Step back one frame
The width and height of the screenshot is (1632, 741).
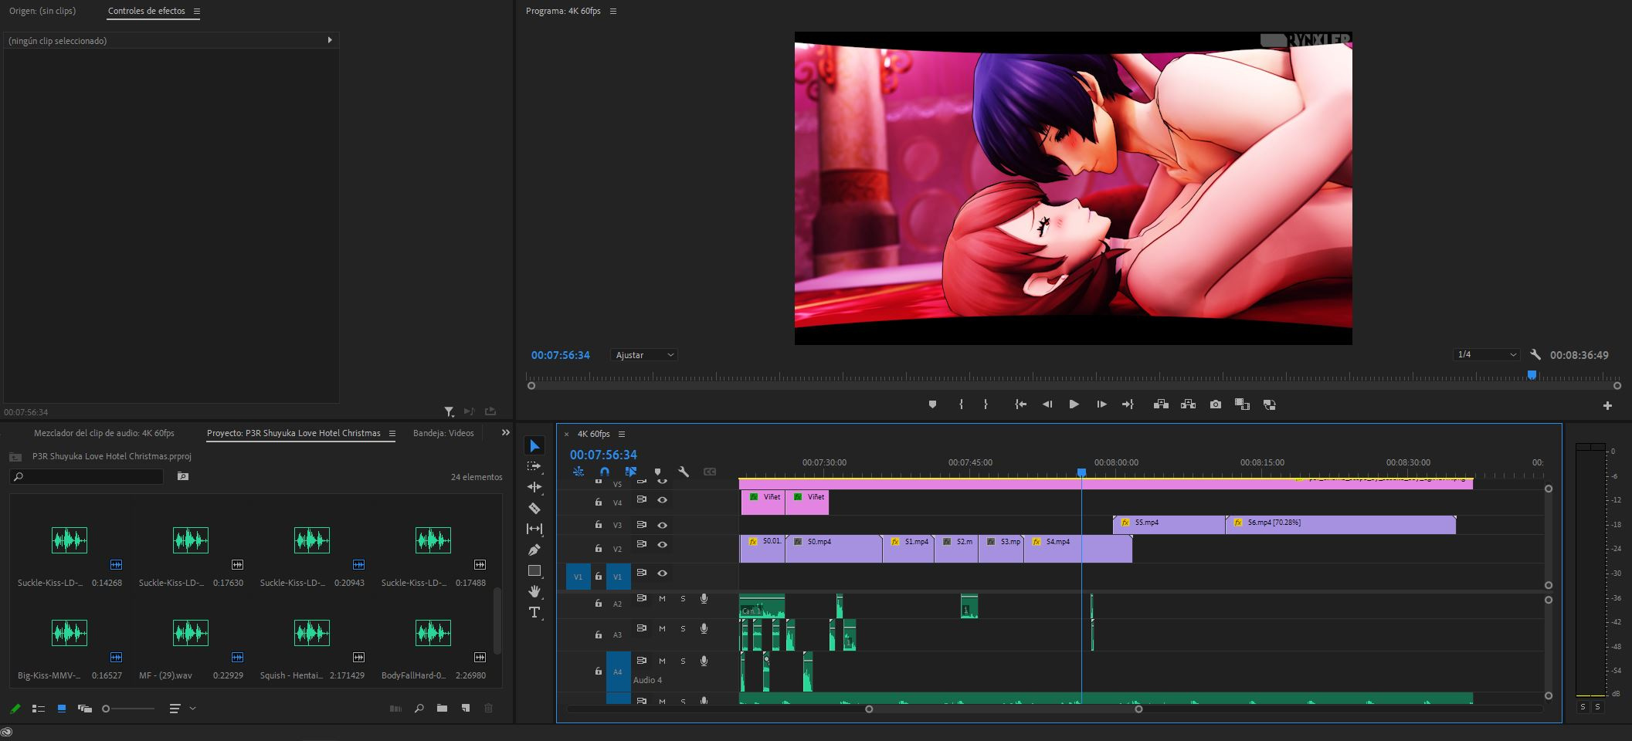pos(1047,404)
